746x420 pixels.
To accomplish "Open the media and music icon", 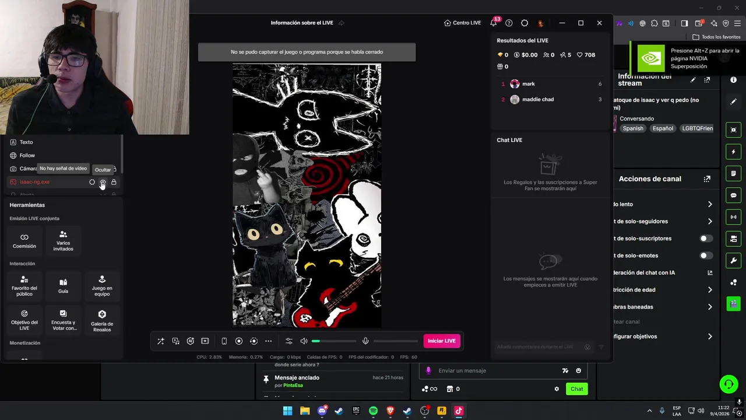I will point(175,341).
